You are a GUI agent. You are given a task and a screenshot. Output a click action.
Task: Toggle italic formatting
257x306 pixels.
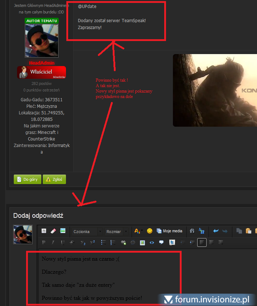tap(53, 242)
